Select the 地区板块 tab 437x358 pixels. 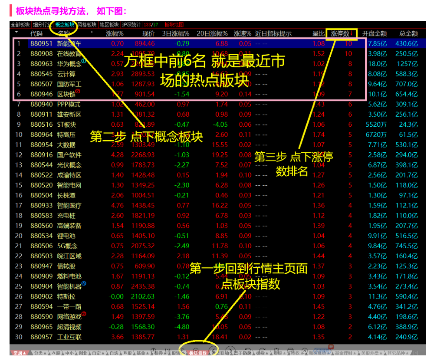[x=109, y=25]
